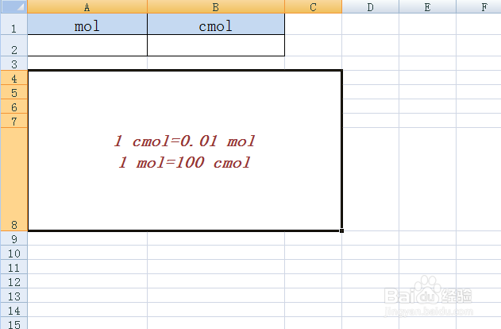
Task: Select column D header
Action: (x=370, y=6)
